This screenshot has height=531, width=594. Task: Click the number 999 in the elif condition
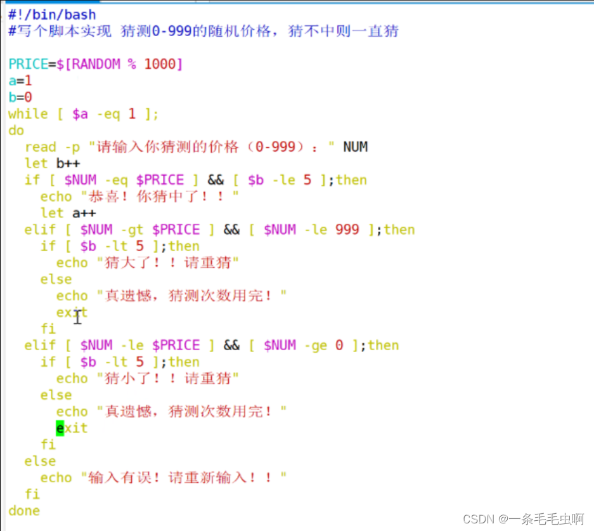[347, 230]
